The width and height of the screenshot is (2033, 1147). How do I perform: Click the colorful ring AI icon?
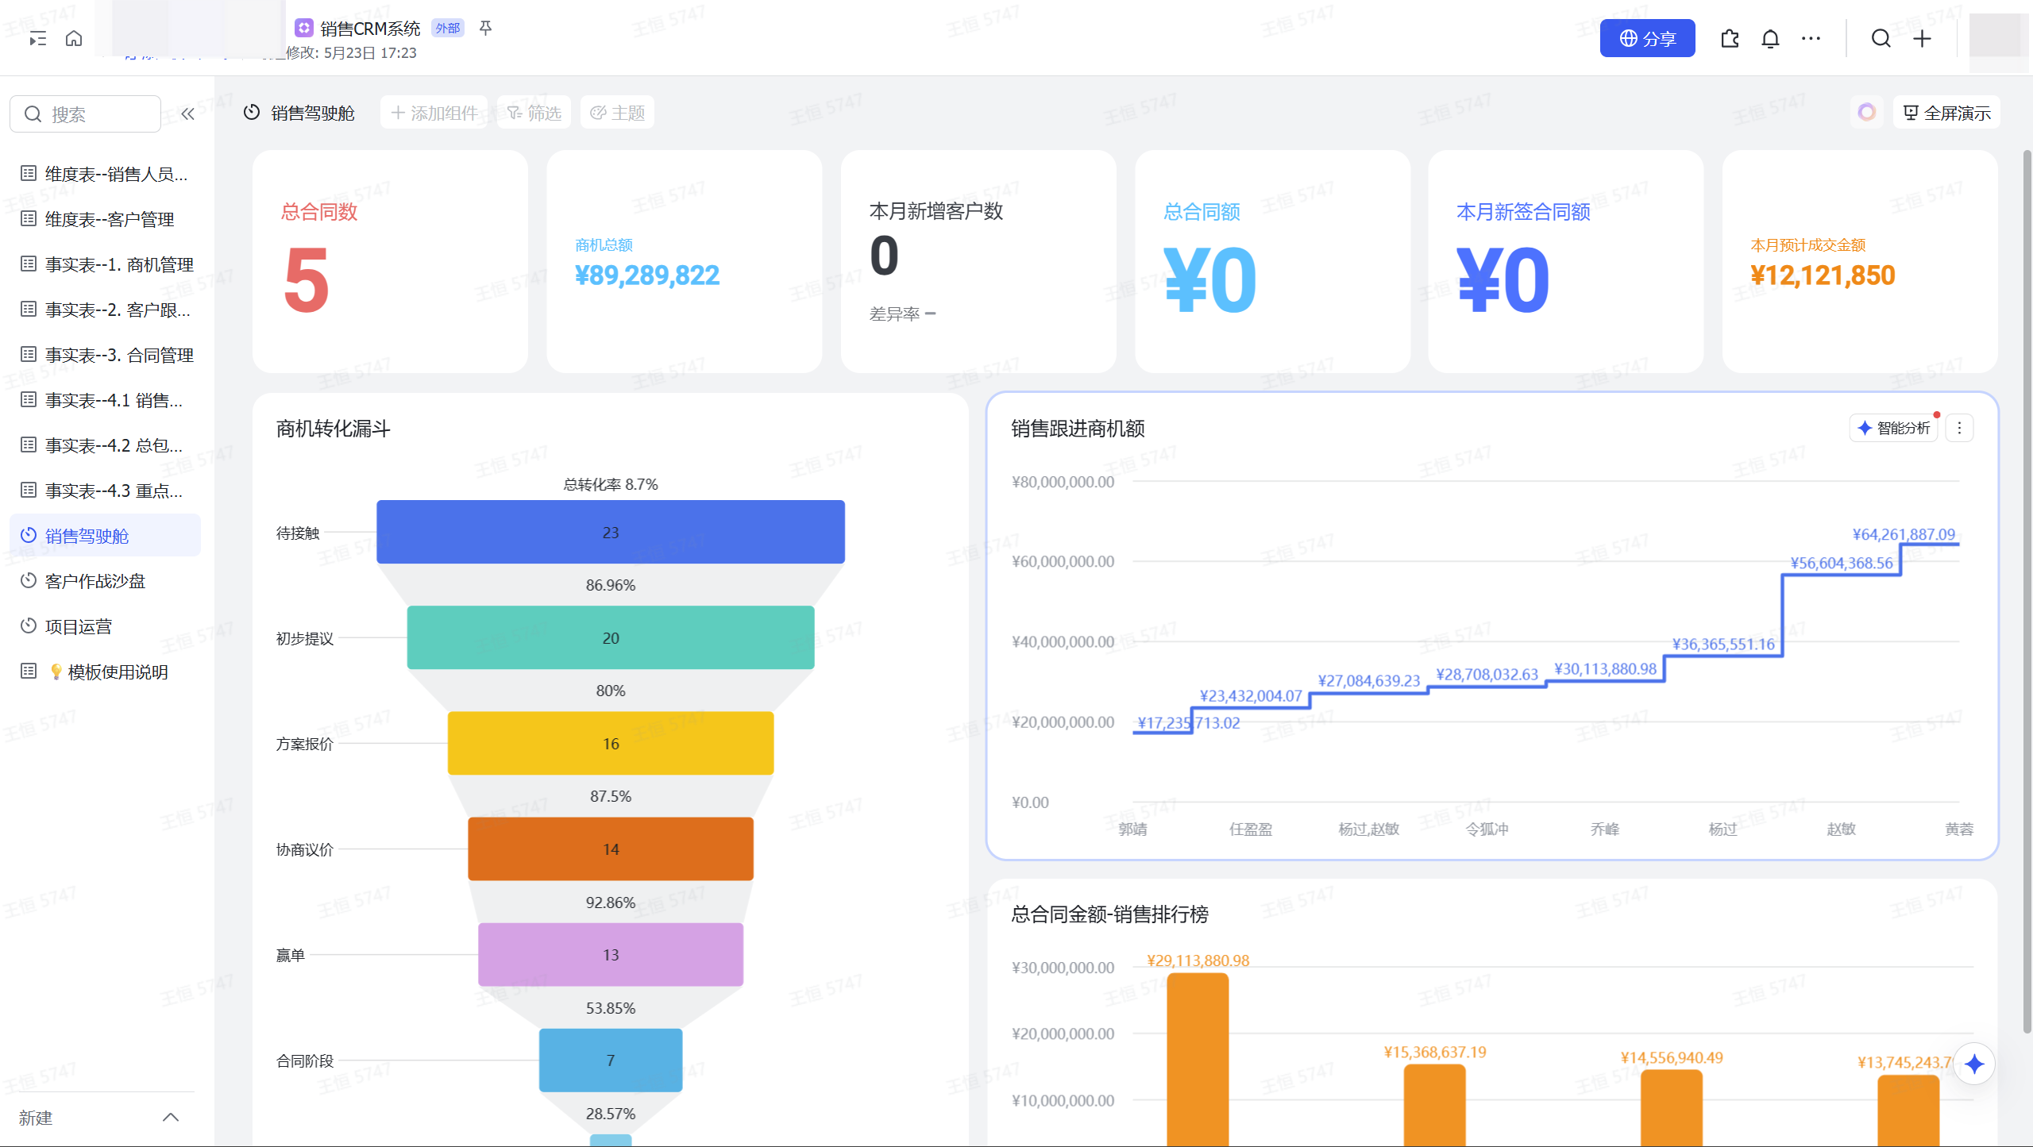(x=1866, y=113)
